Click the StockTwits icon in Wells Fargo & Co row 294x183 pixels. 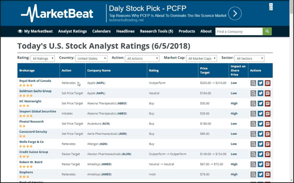pyautogui.click(x=268, y=144)
